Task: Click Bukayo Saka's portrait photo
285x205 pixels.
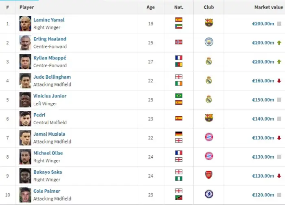Action: coord(25,176)
